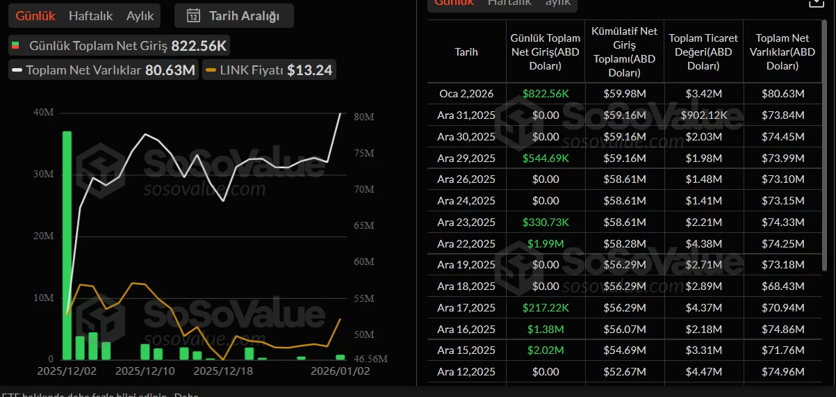Switch the chart to Aylık view
836x397 pixels.
click(140, 15)
